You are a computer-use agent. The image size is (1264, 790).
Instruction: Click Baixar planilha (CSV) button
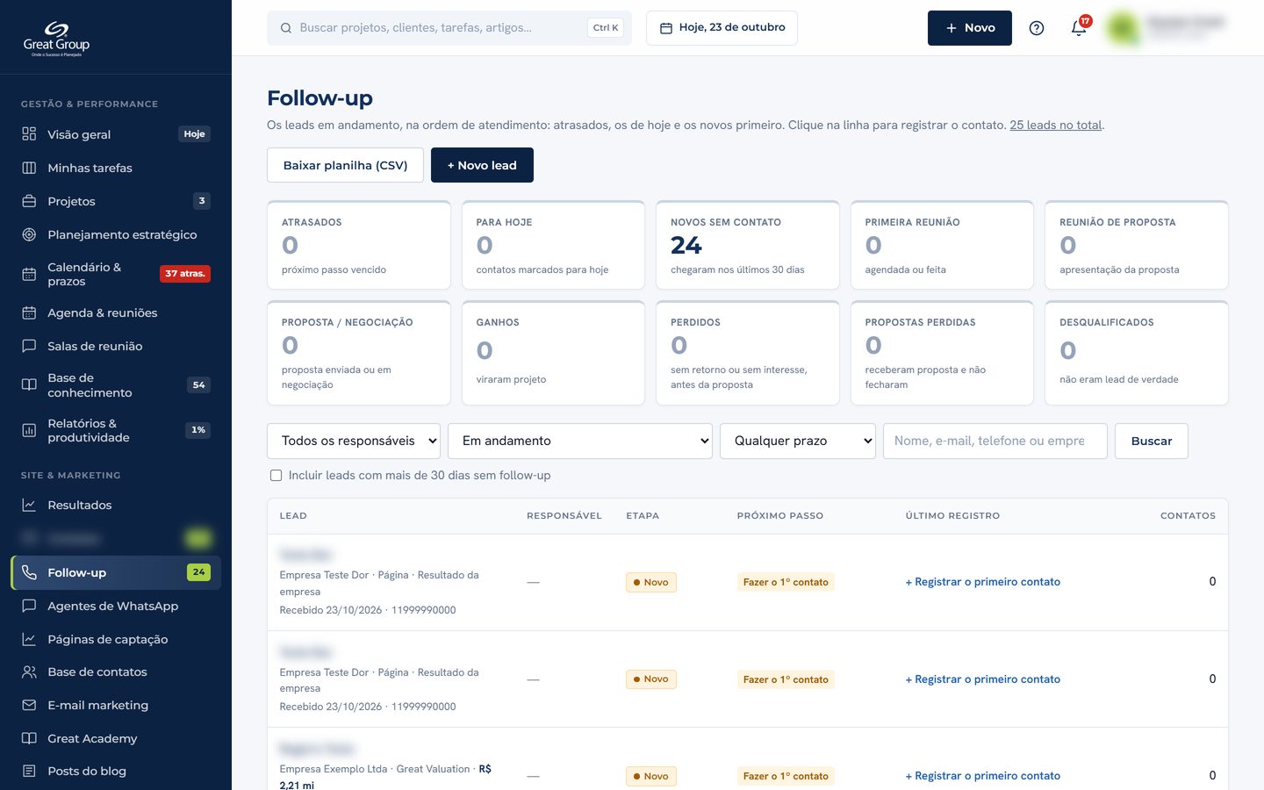pyautogui.click(x=345, y=165)
